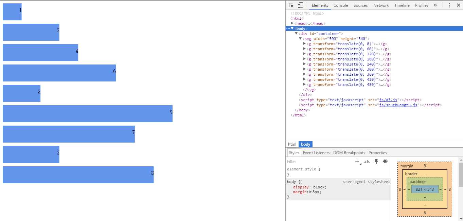Click the 821 × 543 content box
Image resolution: width=463 pixels, height=221 pixels.
(x=425, y=189)
